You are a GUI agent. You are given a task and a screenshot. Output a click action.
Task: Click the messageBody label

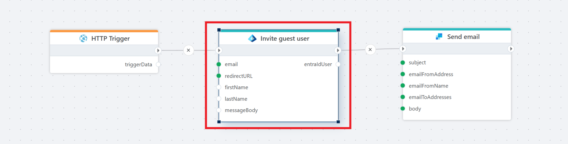(x=241, y=110)
